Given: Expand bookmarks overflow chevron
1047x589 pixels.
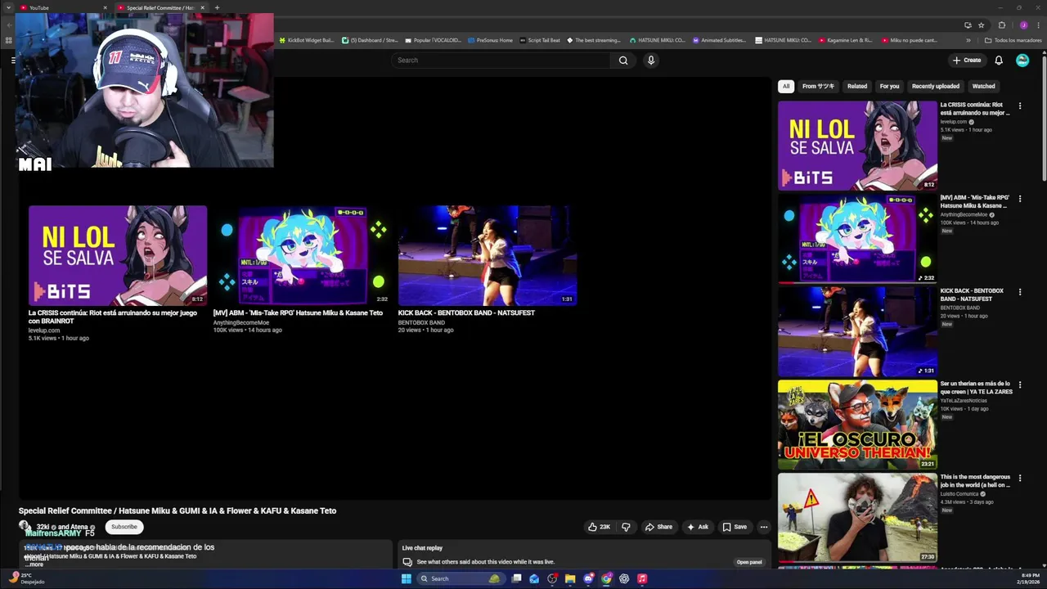Looking at the screenshot, I should (x=968, y=40).
